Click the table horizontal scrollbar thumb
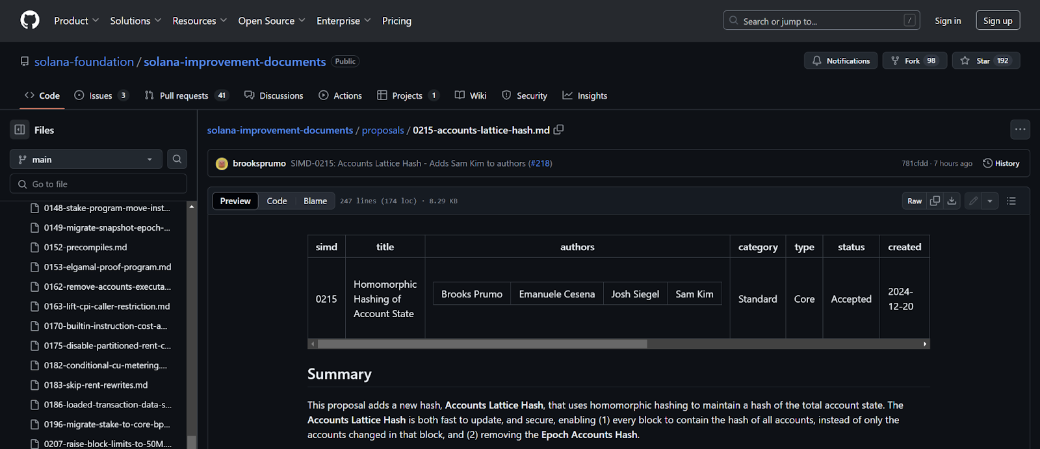 pos(482,344)
